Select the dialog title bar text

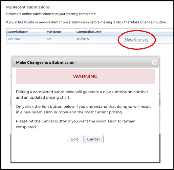click(x=45, y=63)
